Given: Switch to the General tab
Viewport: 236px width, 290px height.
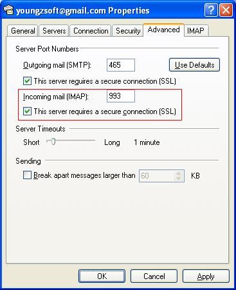Looking at the screenshot, I should (23, 31).
